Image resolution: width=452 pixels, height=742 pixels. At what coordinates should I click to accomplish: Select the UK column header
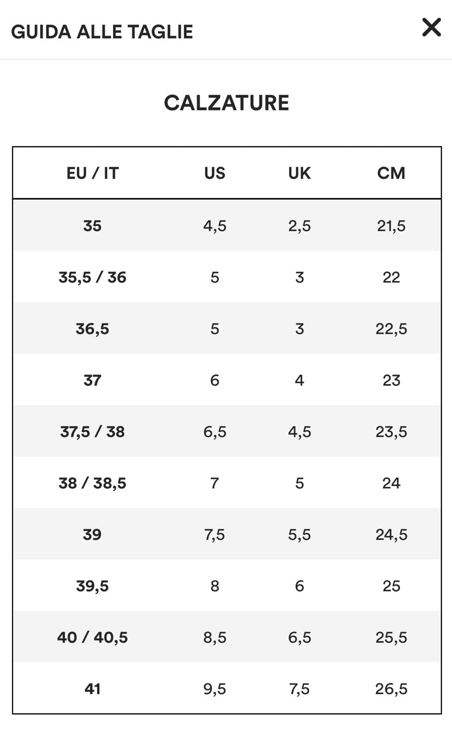[x=299, y=173]
